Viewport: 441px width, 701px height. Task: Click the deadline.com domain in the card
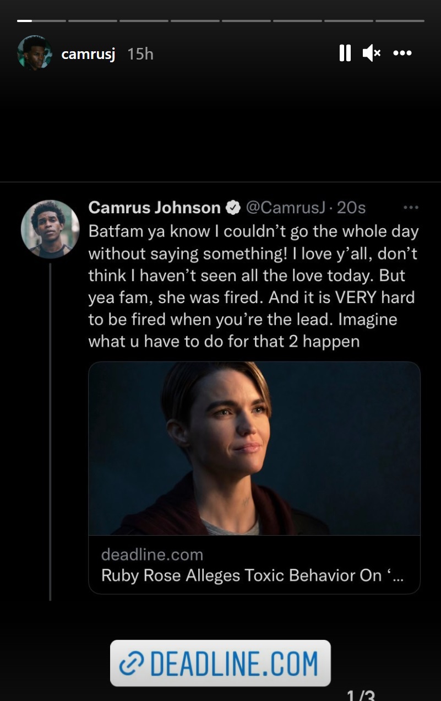point(152,554)
